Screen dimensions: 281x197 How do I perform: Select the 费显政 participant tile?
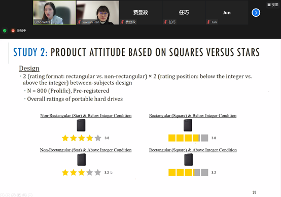[140, 13]
